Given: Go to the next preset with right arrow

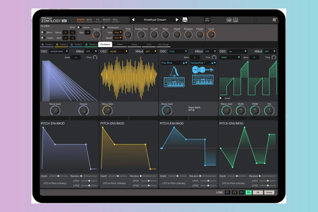Looking at the screenshot, I should pos(177,20).
